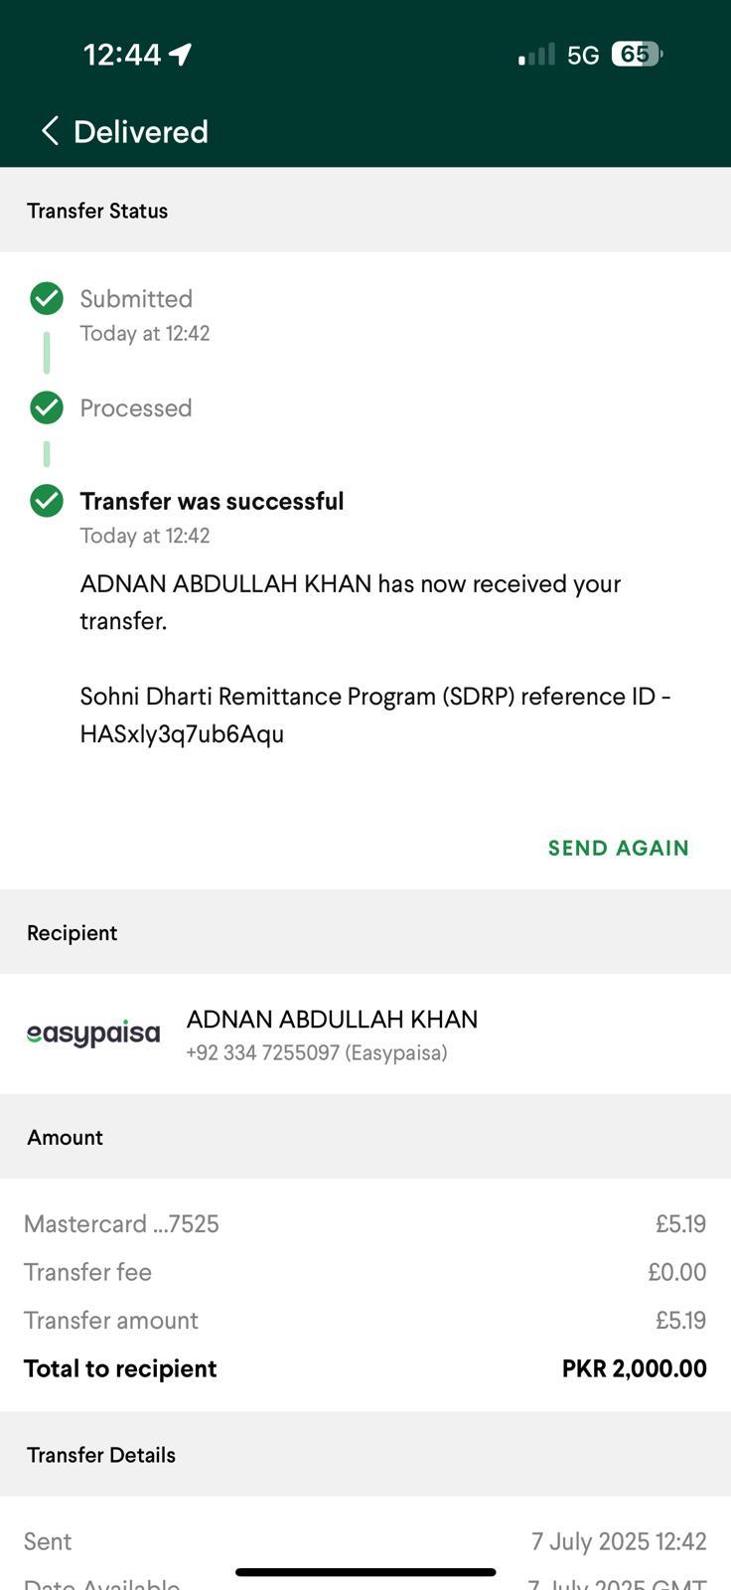Tap the Processed green checkmark icon
Screen dimensions: 731x1590
click(47, 407)
